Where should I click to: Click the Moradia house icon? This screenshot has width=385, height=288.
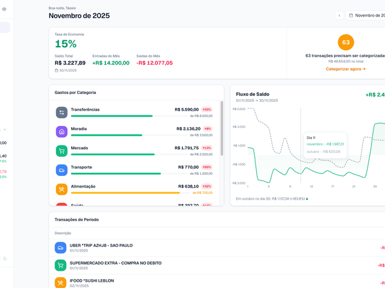click(62, 131)
